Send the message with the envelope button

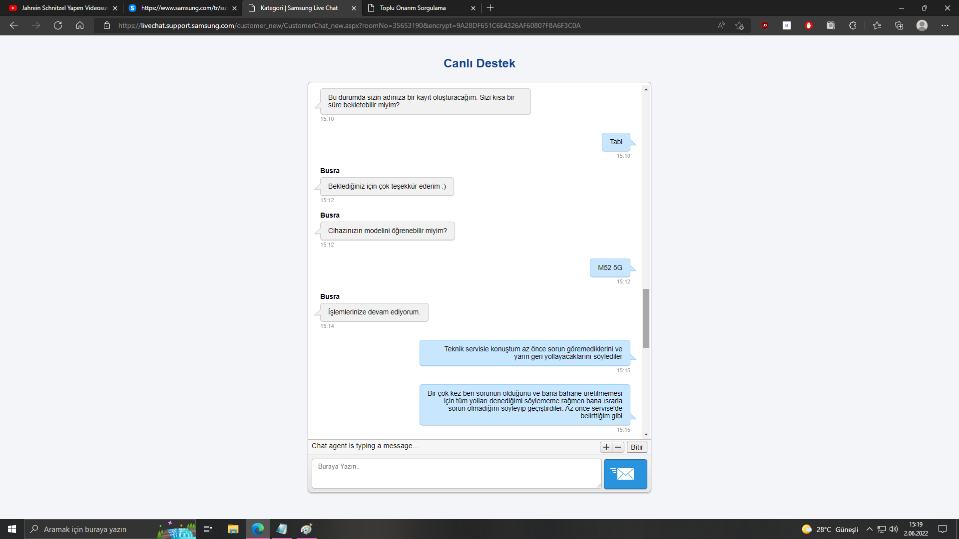pos(625,474)
